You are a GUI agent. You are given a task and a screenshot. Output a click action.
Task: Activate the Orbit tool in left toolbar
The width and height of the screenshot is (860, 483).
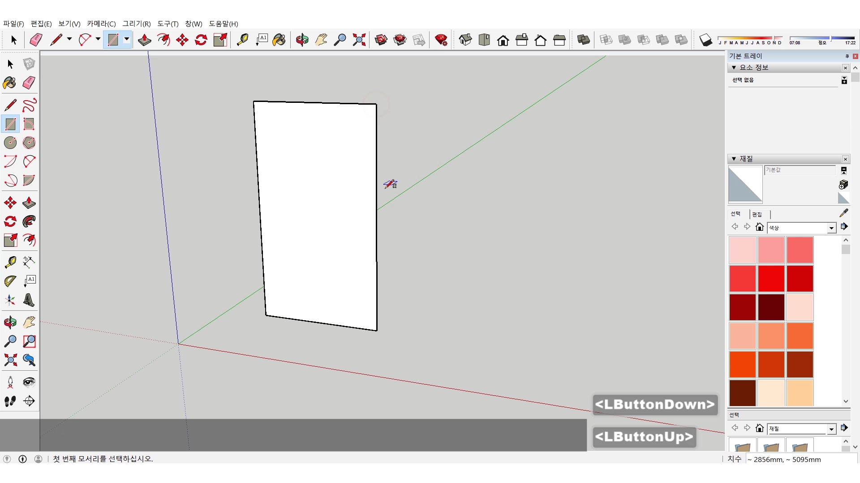10,322
